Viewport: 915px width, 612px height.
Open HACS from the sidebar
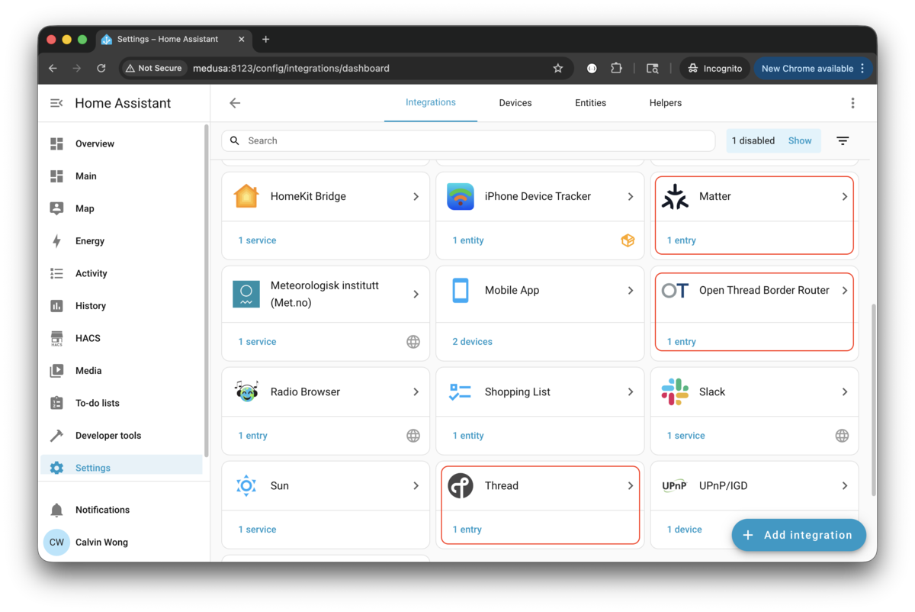tap(88, 338)
